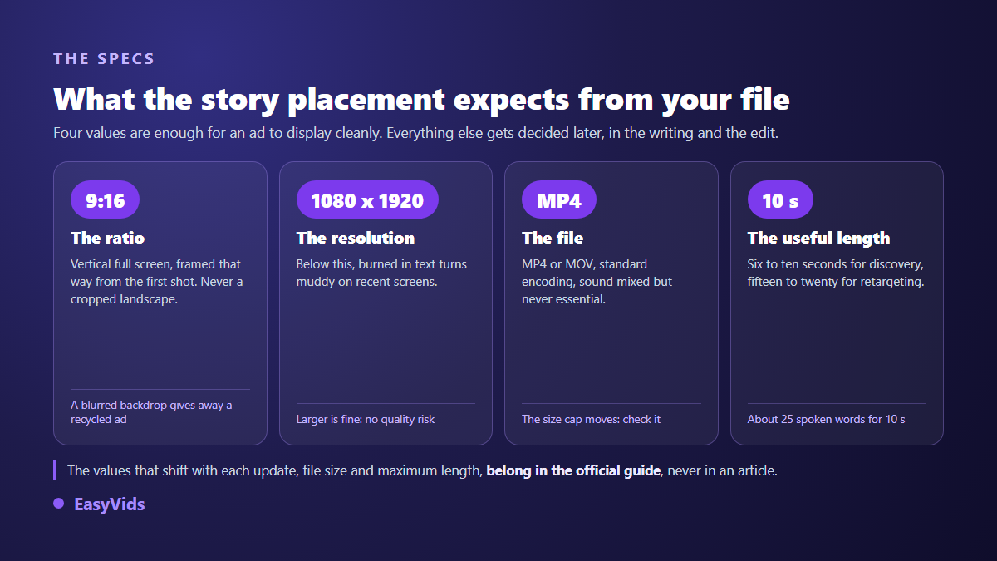Click the MP4 file format badge
The image size is (997, 561).
point(559,199)
